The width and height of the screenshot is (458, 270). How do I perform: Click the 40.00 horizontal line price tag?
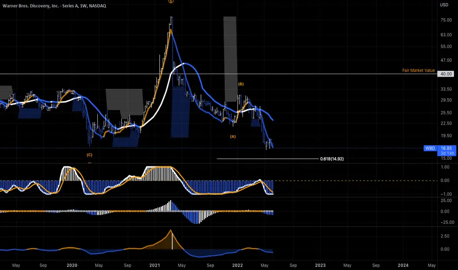(446, 74)
